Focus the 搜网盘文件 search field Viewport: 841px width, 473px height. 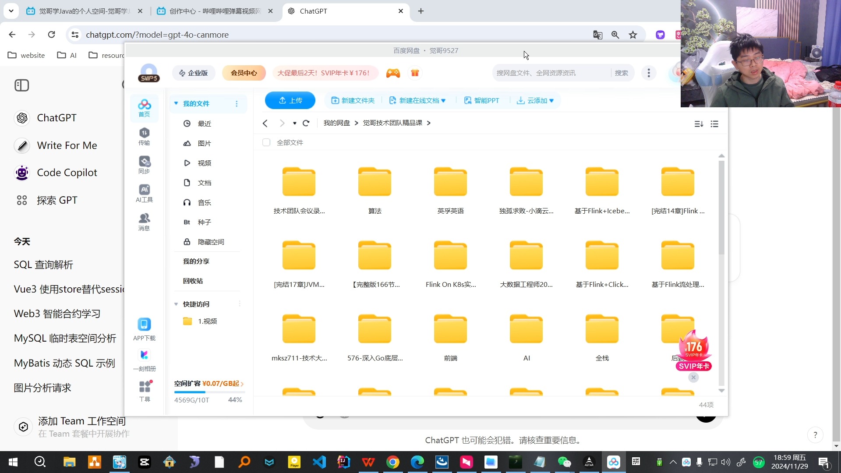click(552, 73)
